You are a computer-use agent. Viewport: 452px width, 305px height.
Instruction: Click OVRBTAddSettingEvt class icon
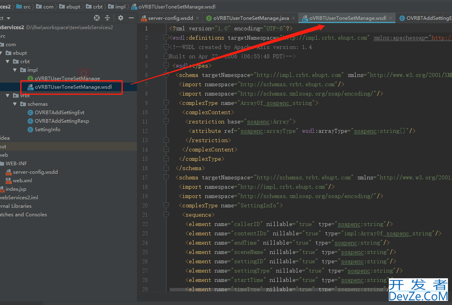click(x=30, y=113)
